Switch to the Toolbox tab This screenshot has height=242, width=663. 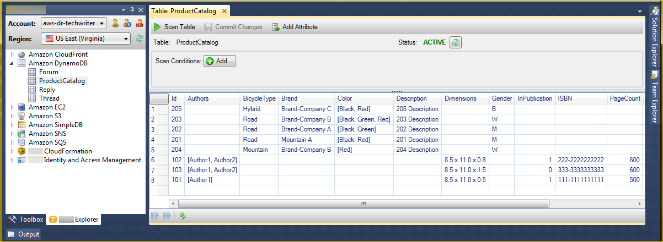[26, 219]
